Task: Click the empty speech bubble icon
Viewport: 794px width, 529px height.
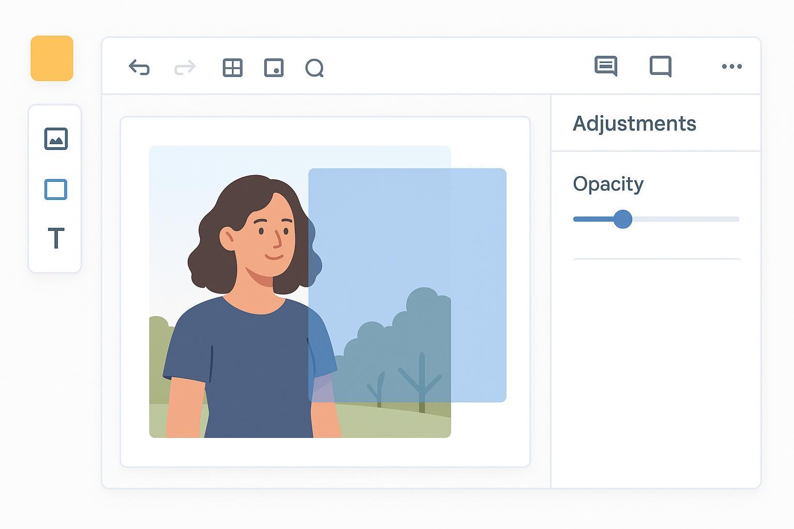Action: point(661,66)
